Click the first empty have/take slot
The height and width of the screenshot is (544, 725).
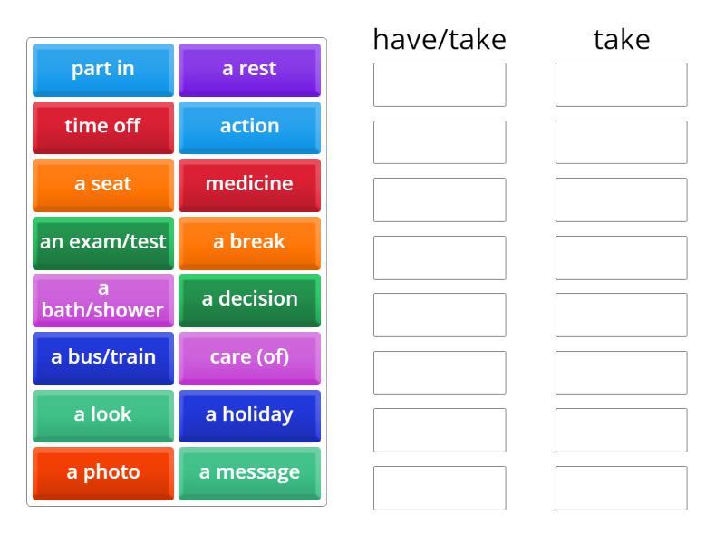coord(440,85)
